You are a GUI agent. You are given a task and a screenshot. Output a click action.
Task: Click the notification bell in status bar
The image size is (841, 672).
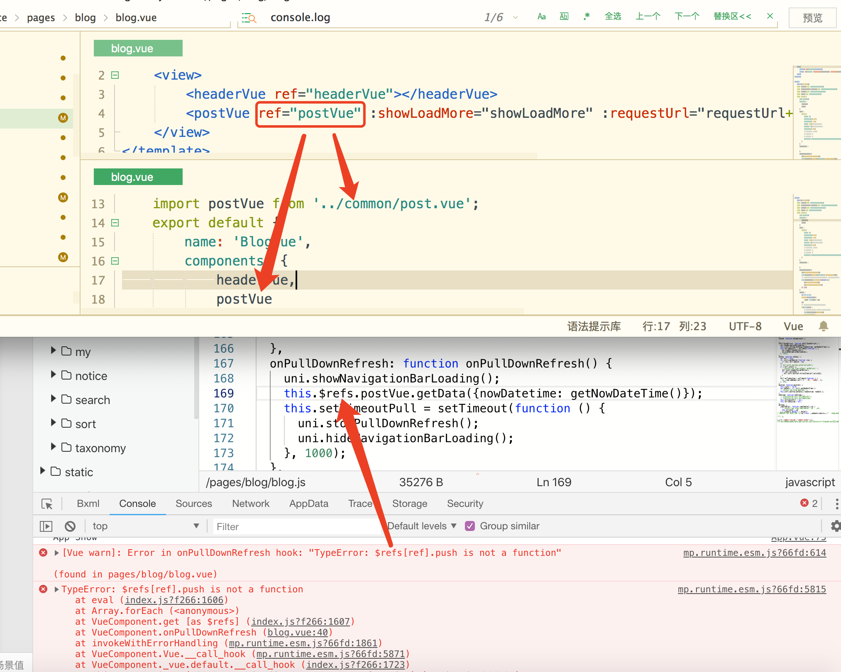tap(824, 326)
